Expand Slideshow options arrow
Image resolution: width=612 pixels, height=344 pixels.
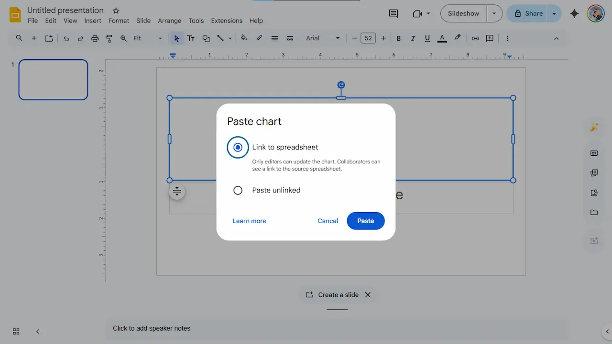click(x=494, y=13)
